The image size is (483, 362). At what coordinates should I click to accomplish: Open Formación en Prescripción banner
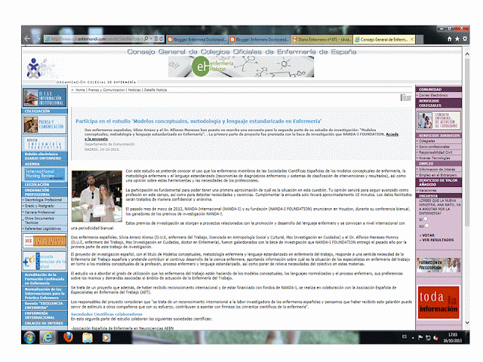pos(438,265)
